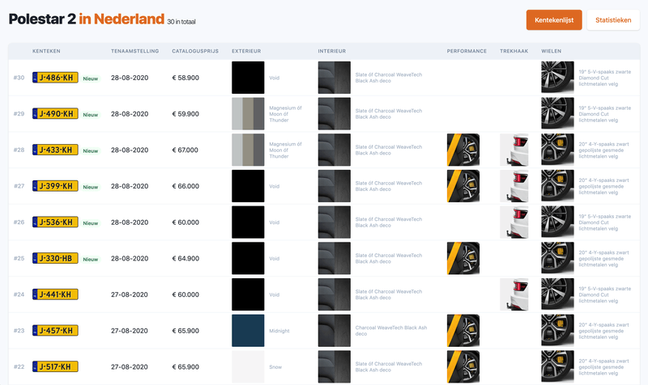648x385 pixels.
Task: Click the 19-inch wheel image in row #26
Action: tap(557, 222)
